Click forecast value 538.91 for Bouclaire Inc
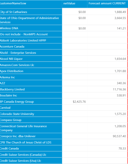Image resolution: width=128 pixels, height=164 pixels. (121, 95)
